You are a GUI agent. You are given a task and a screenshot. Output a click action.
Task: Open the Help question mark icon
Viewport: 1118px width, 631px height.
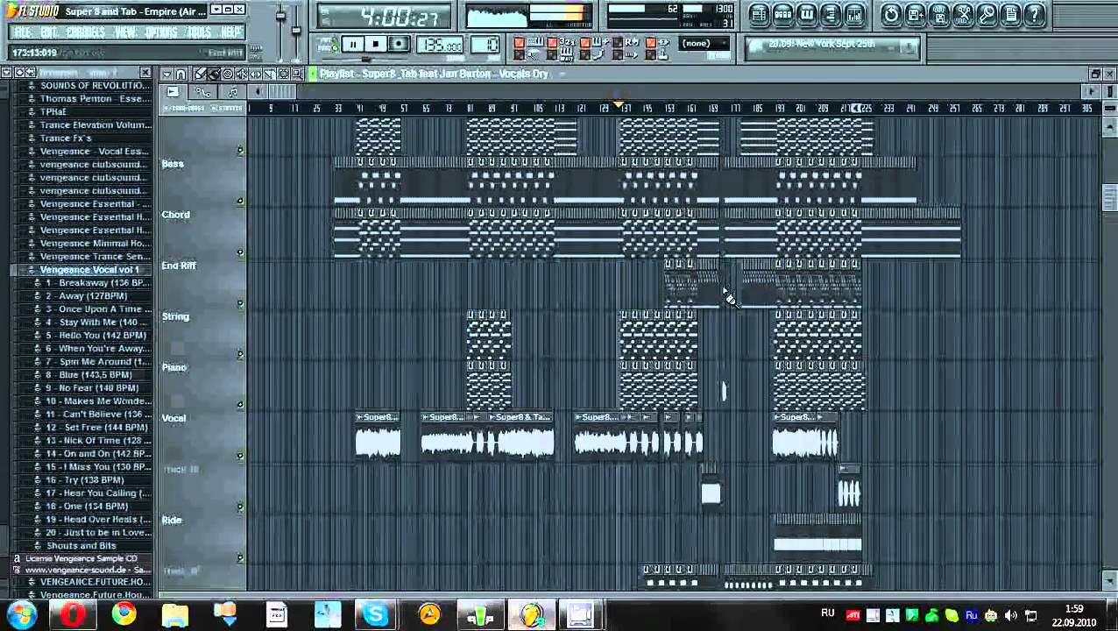[x=1034, y=15]
